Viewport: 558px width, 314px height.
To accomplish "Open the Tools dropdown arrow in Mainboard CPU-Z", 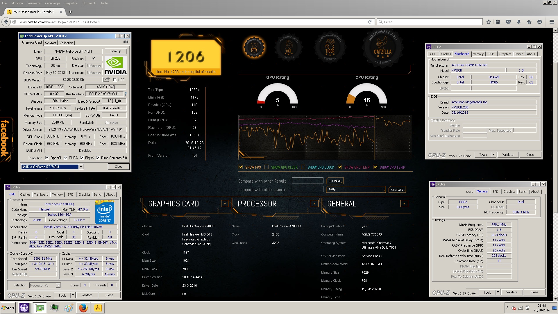I will pos(493,155).
